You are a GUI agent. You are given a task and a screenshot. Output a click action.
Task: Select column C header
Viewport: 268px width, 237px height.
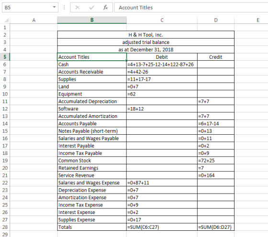pyautogui.click(x=162, y=20)
